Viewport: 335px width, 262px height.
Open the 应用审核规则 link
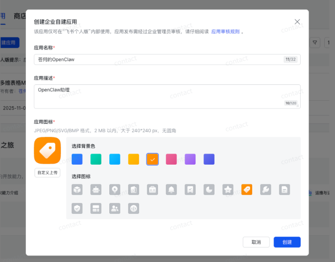[225, 32]
